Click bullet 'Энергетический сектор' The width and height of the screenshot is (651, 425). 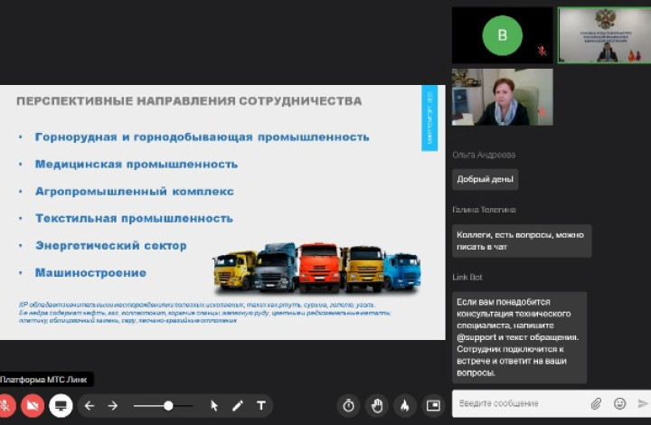pyautogui.click(x=111, y=246)
